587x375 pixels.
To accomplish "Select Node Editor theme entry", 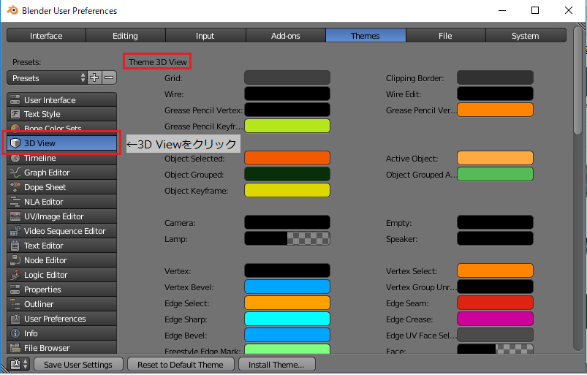I will click(x=61, y=260).
